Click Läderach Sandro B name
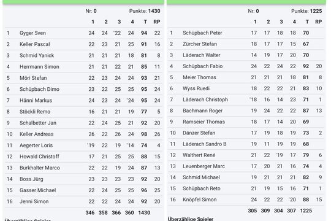Screen dimensions: 331x221 tap(205, 144)
